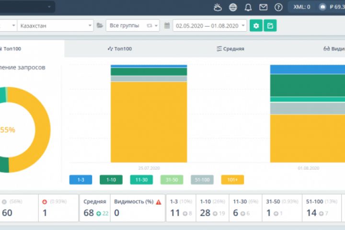Viewport: 345px width, 230px height.
Task: Open the small dropdown left of Казахстан
Action: tap(8, 25)
